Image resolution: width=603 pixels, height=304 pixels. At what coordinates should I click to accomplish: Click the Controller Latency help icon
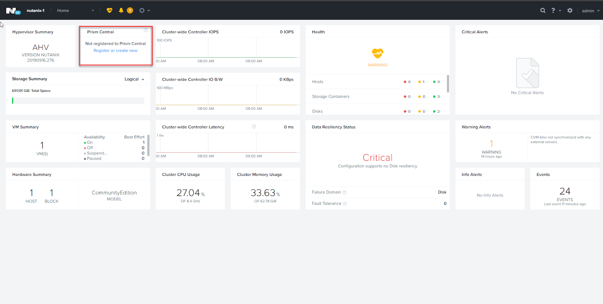[254, 127]
